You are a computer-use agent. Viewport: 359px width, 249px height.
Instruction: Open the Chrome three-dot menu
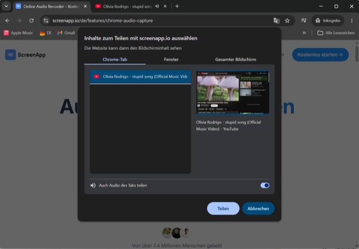tap(352, 21)
